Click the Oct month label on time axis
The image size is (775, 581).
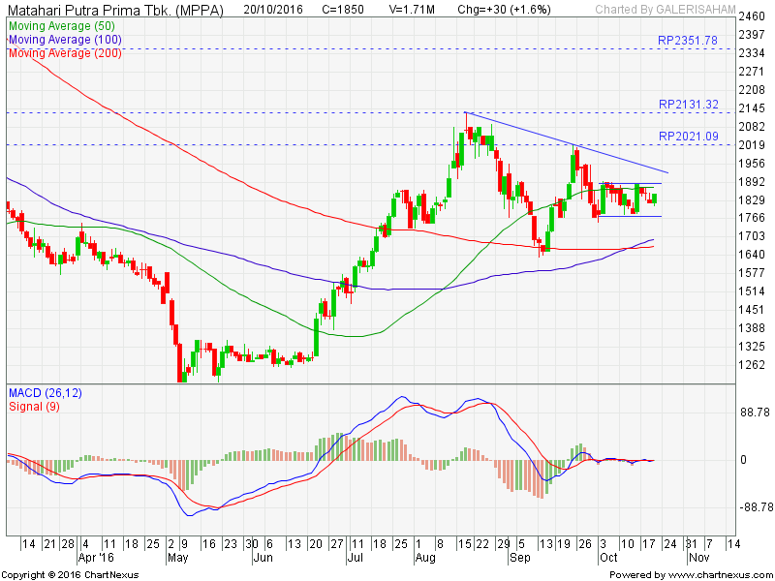(607, 559)
